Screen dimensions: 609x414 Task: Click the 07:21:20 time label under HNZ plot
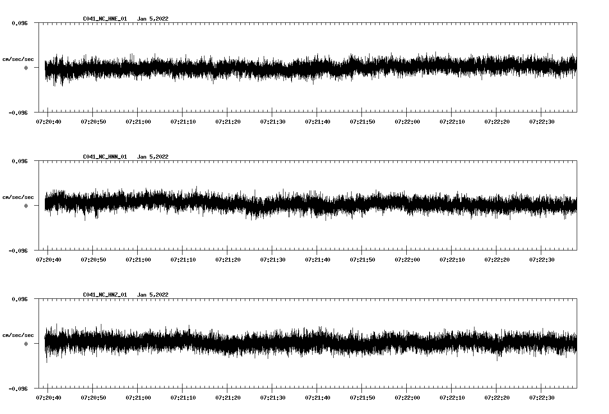pyautogui.click(x=228, y=398)
